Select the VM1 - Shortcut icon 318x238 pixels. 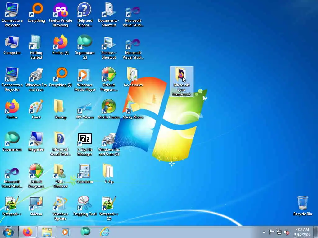point(61,176)
